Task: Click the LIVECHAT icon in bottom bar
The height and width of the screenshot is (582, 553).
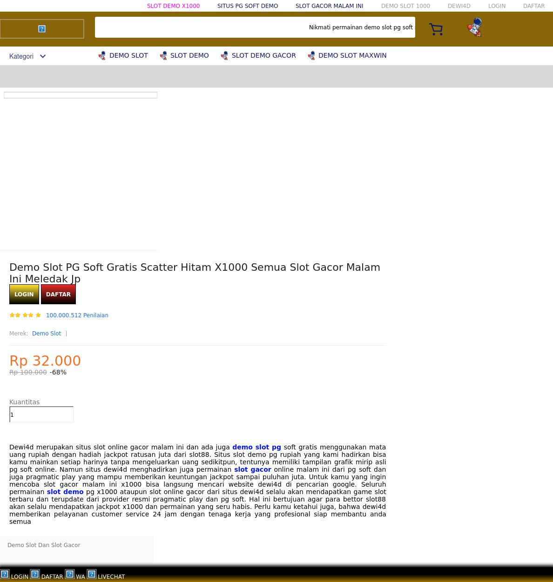Action: coord(92,574)
